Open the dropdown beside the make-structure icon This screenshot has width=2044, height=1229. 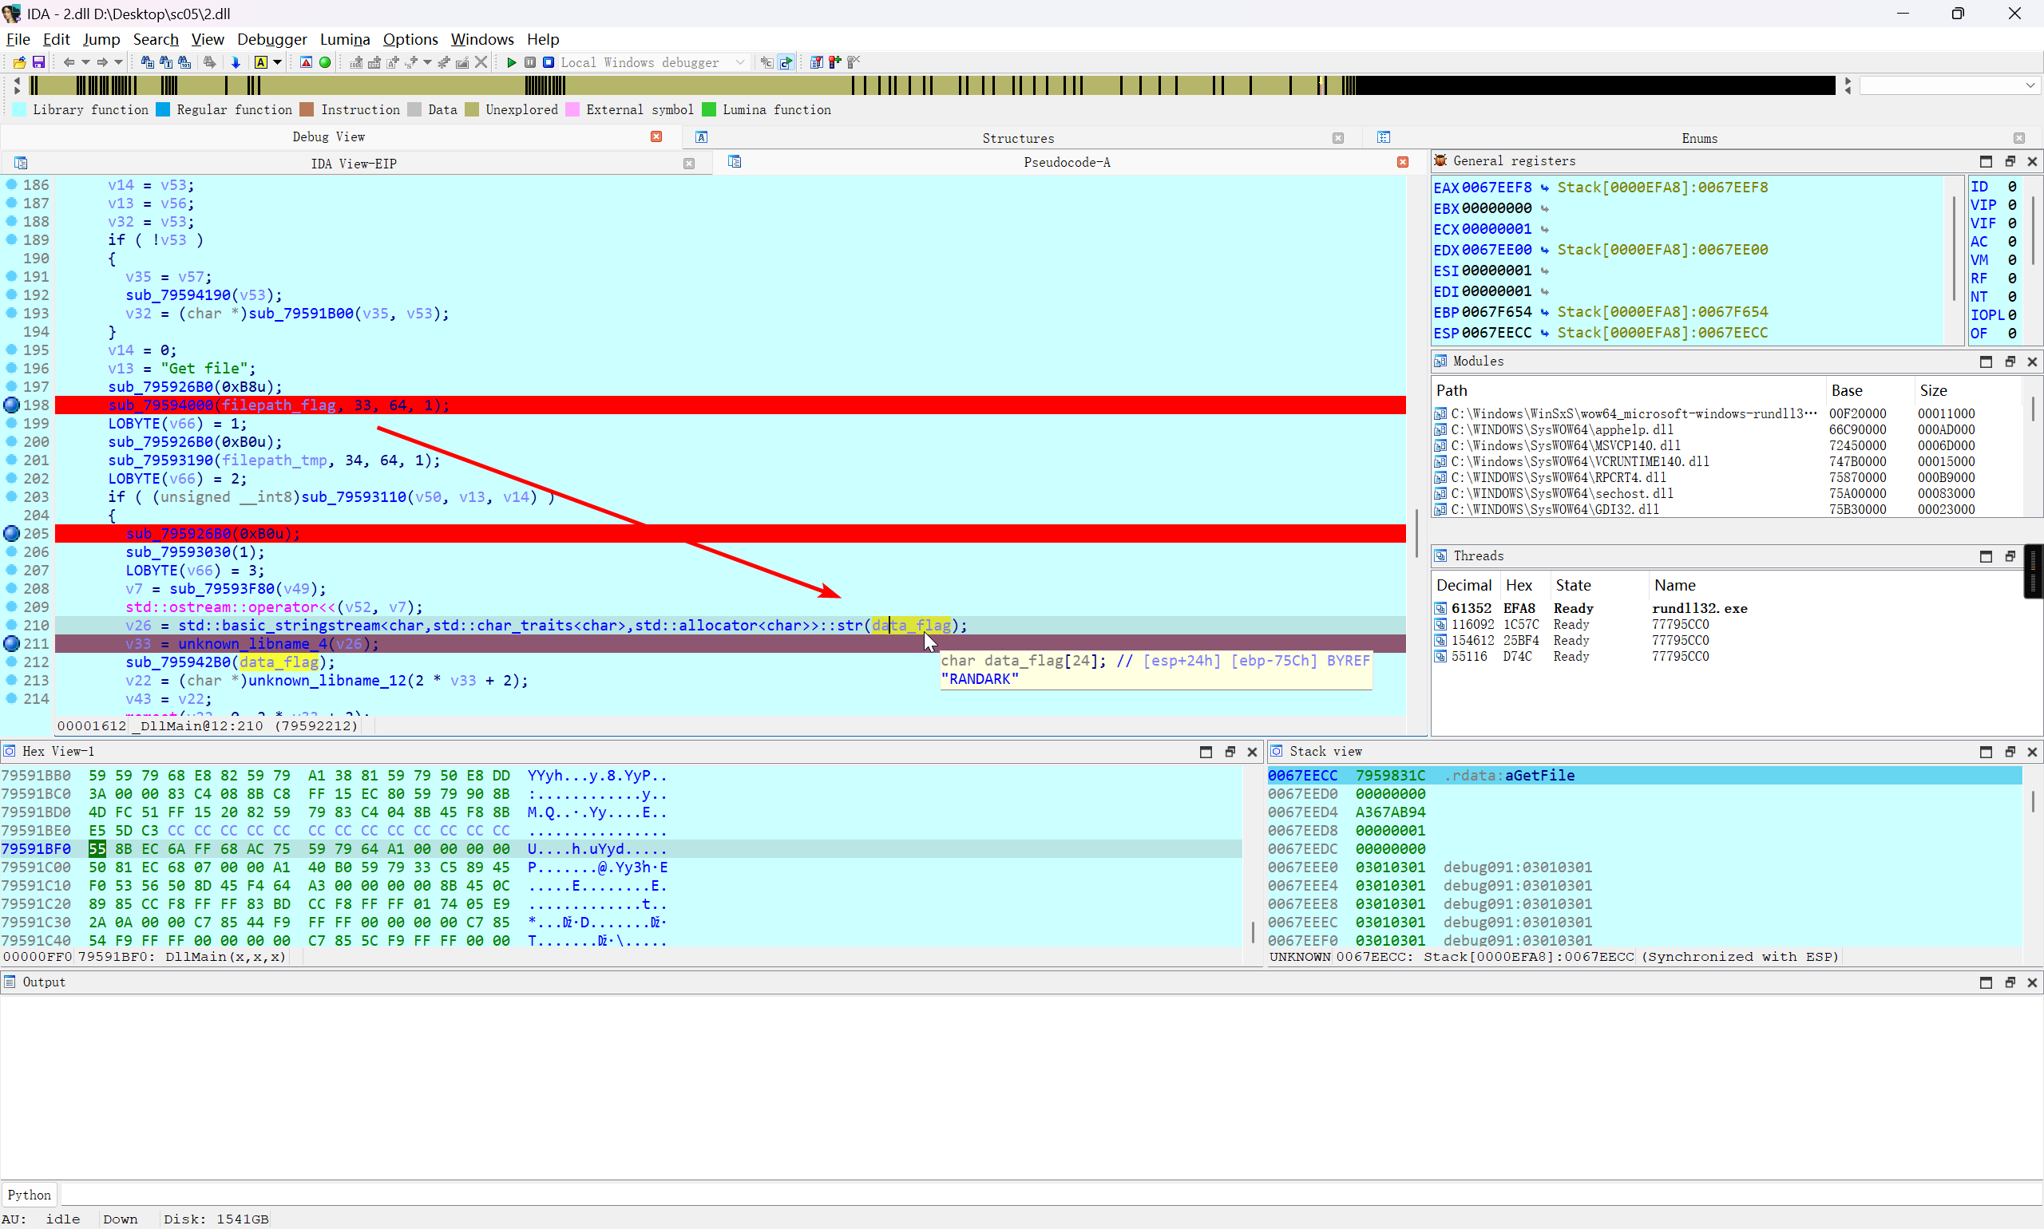coord(427,62)
